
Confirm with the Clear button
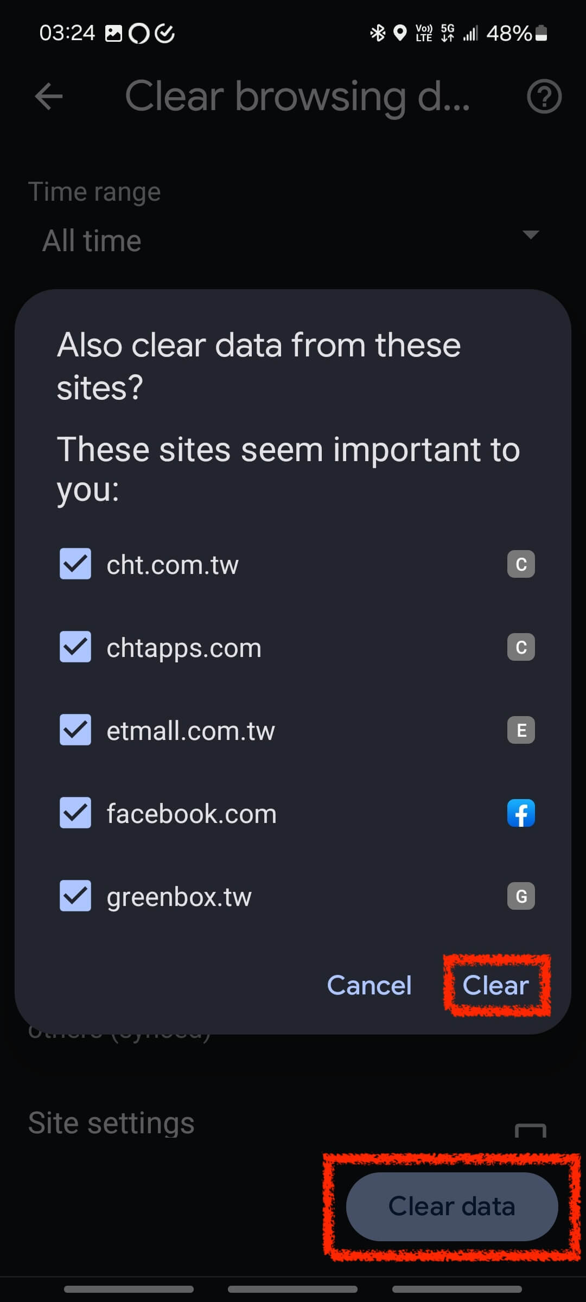click(495, 985)
